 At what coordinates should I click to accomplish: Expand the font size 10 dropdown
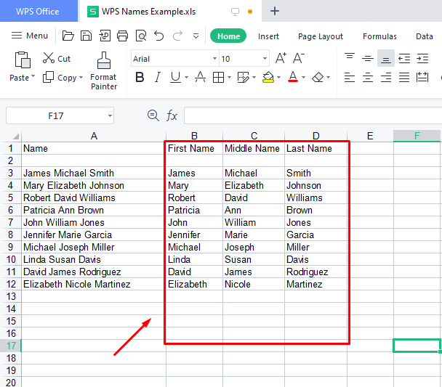click(x=265, y=59)
